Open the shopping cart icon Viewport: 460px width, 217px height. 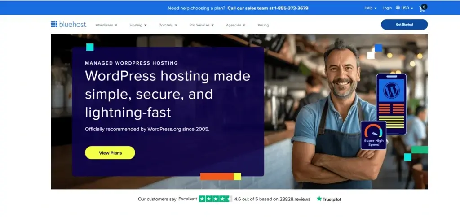point(422,9)
